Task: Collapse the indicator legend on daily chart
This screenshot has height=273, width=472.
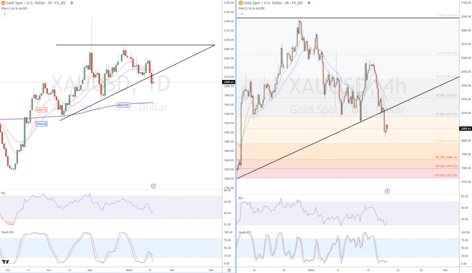Action: tap(5, 14)
